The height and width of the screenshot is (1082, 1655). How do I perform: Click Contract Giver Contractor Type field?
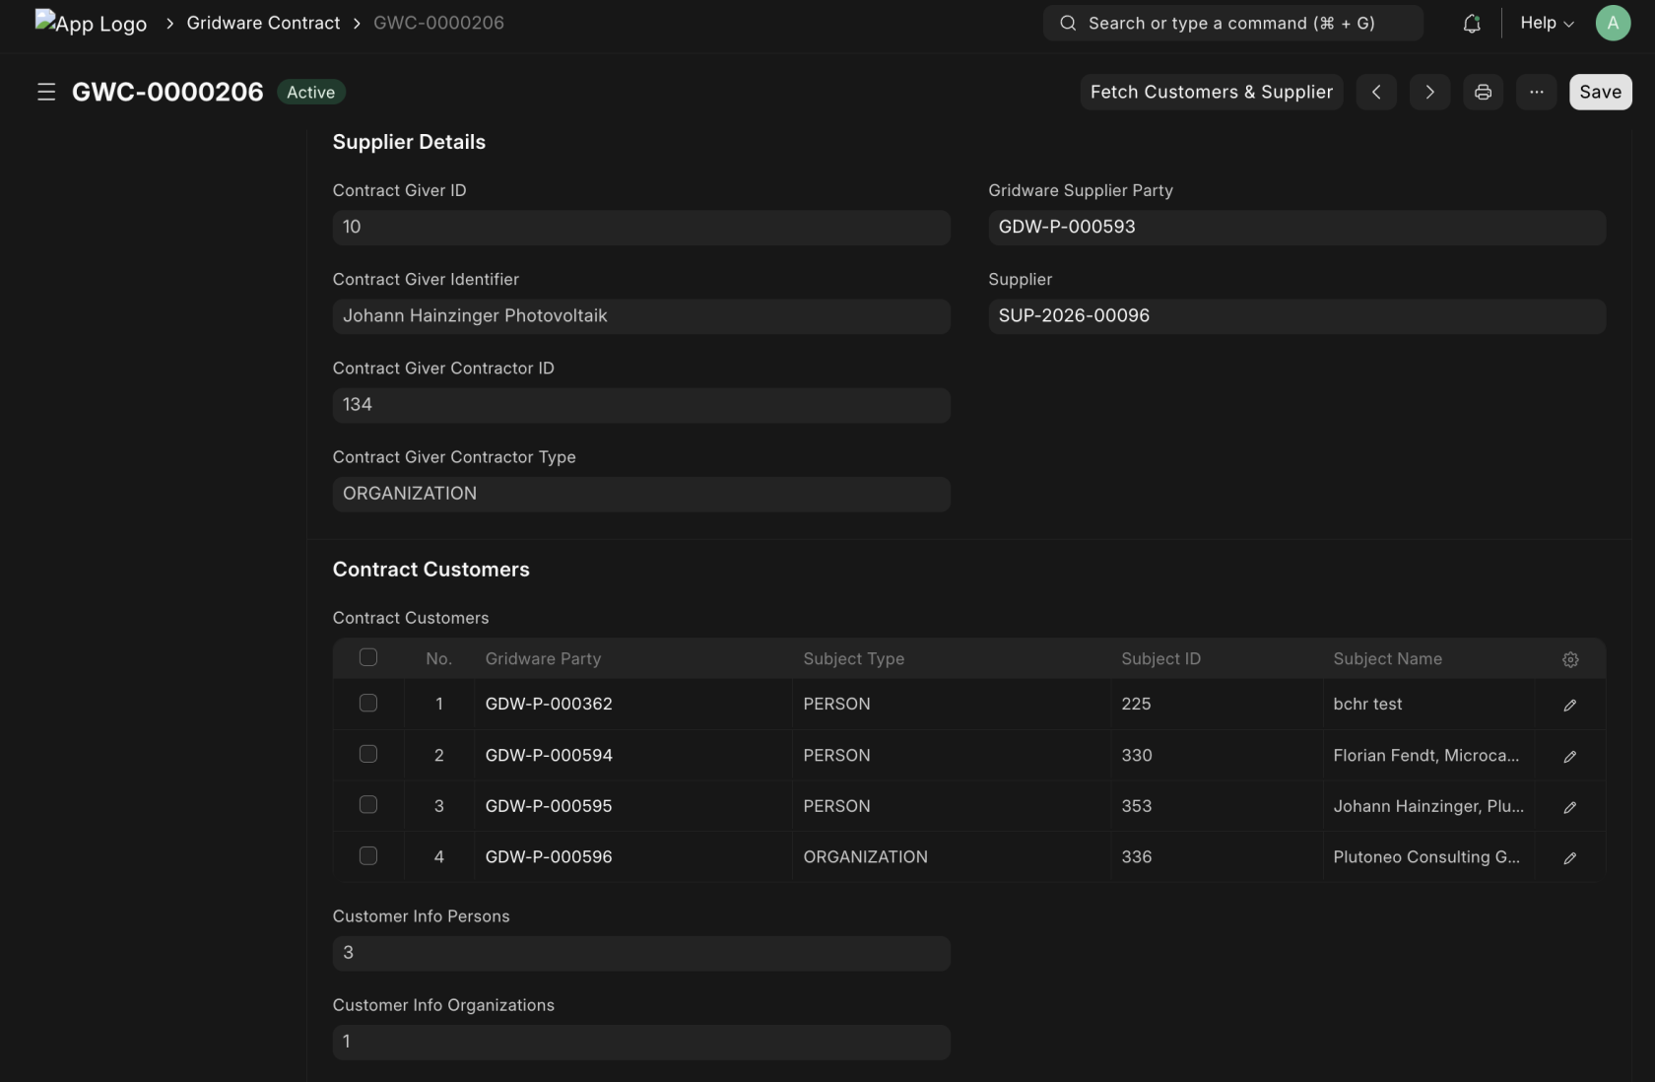pos(641,494)
